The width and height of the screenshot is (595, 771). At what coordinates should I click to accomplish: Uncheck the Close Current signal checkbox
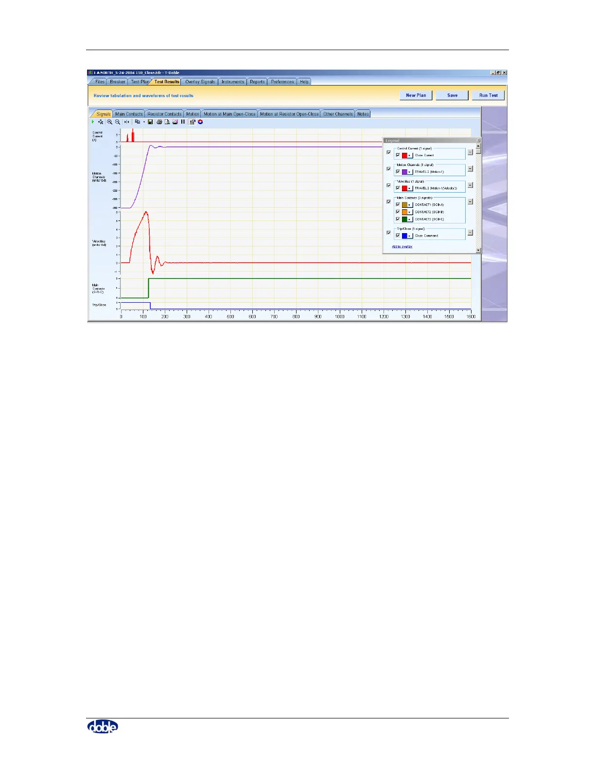398,155
